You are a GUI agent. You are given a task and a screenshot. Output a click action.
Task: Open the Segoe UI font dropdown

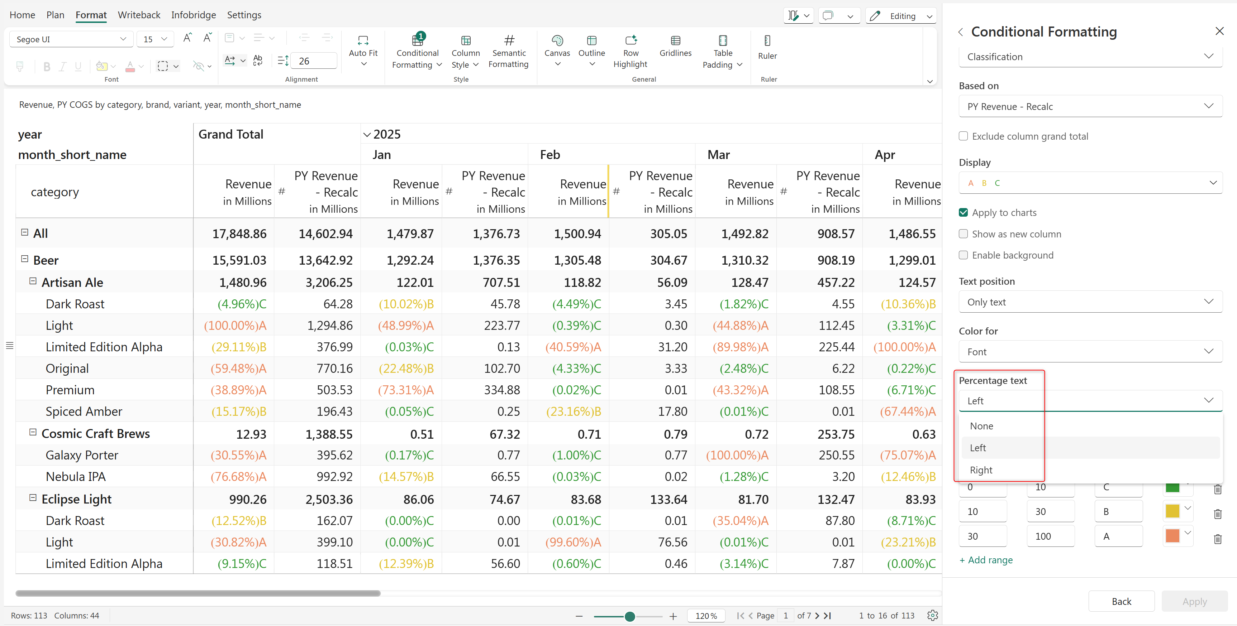point(71,39)
